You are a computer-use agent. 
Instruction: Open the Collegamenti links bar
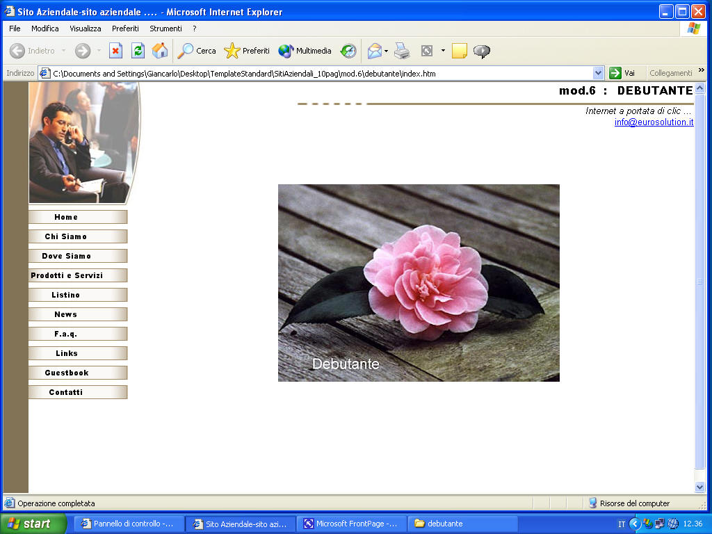click(671, 73)
